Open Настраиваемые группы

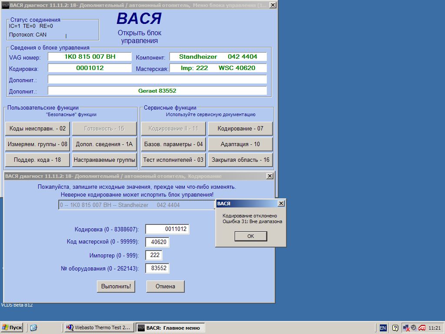coord(104,160)
